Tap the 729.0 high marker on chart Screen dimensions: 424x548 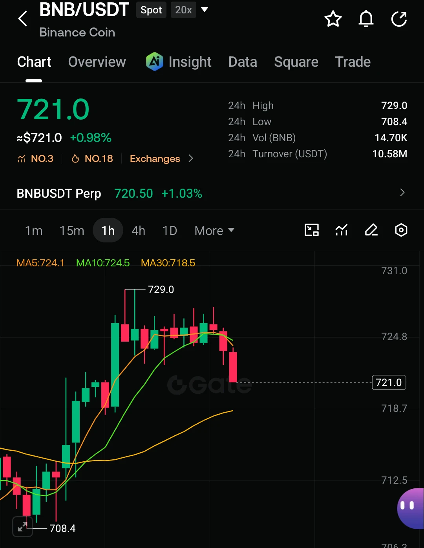161,289
